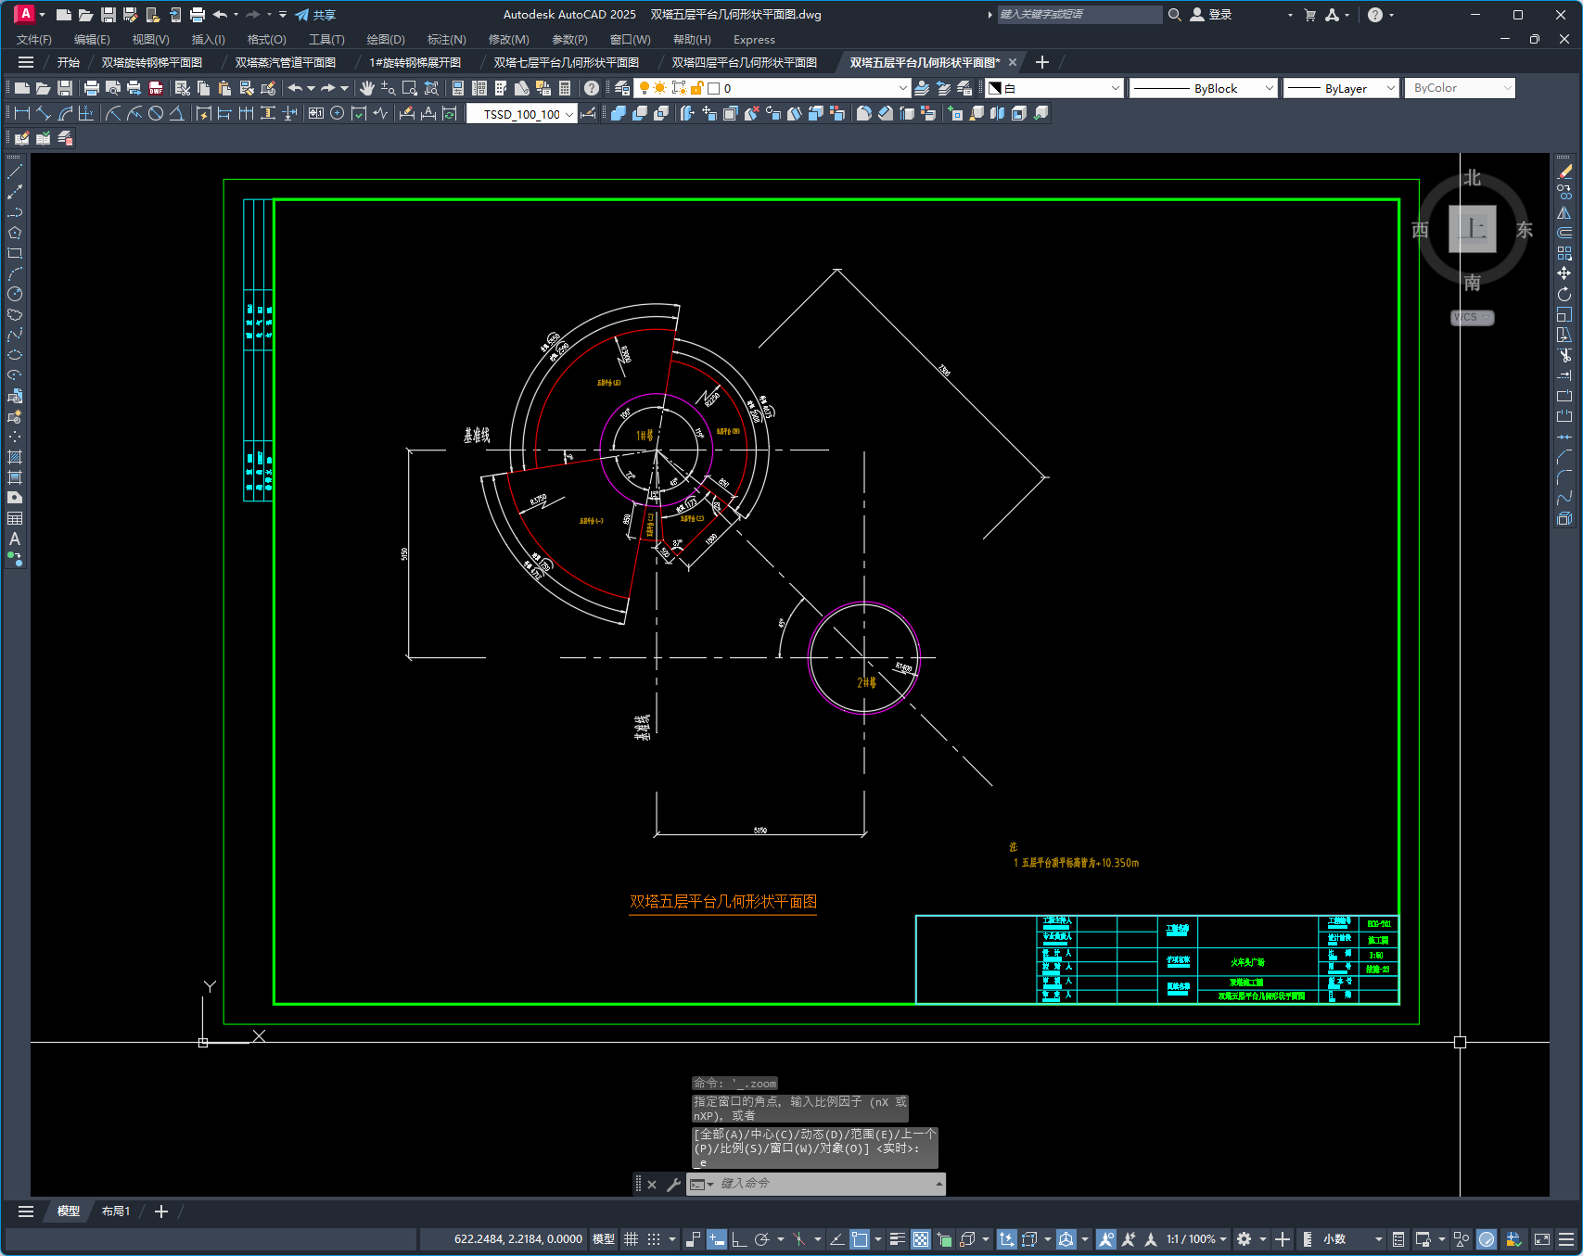Viewport: 1583px width, 1256px height.
Task: Open the 文件(F) menu
Action: (x=34, y=39)
